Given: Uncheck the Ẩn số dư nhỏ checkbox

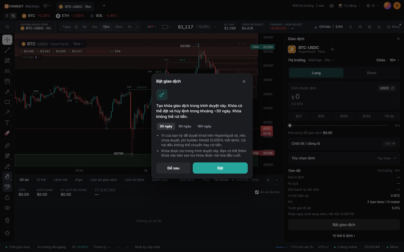Looking at the screenshot, I should coord(257,192).
